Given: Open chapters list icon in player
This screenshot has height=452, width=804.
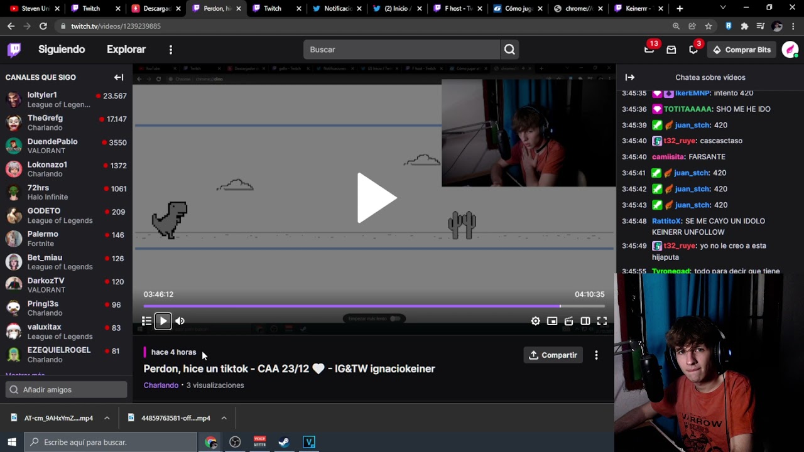Looking at the screenshot, I should pyautogui.click(x=146, y=321).
